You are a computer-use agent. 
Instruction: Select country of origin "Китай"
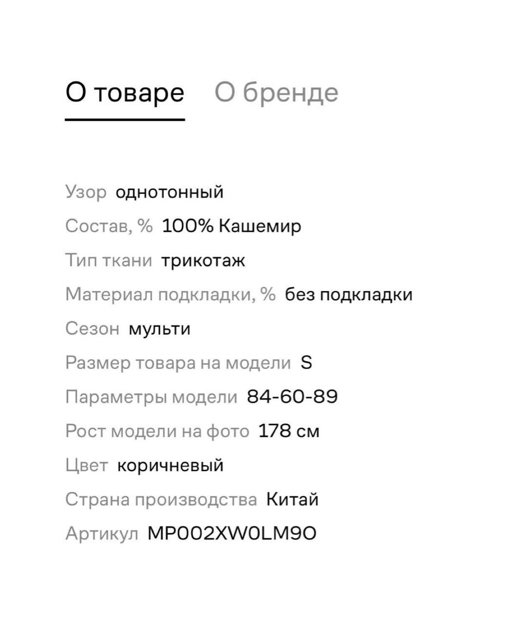(x=292, y=498)
